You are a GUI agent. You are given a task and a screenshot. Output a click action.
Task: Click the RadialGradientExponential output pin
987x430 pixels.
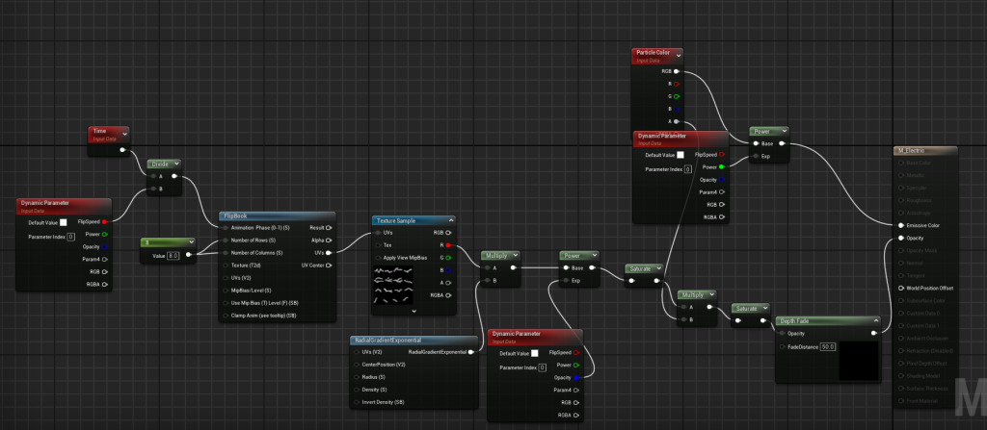tap(471, 352)
